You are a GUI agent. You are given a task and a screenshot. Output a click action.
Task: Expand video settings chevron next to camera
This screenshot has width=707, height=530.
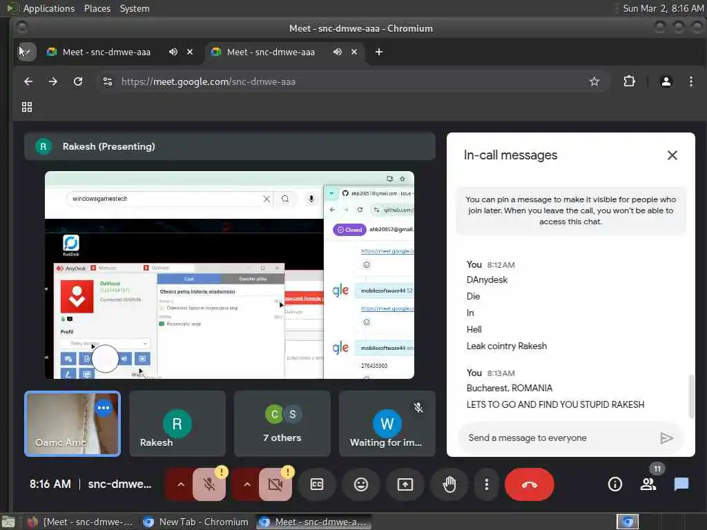pos(246,484)
